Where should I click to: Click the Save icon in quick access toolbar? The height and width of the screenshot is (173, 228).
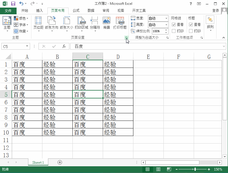coord(13,3)
